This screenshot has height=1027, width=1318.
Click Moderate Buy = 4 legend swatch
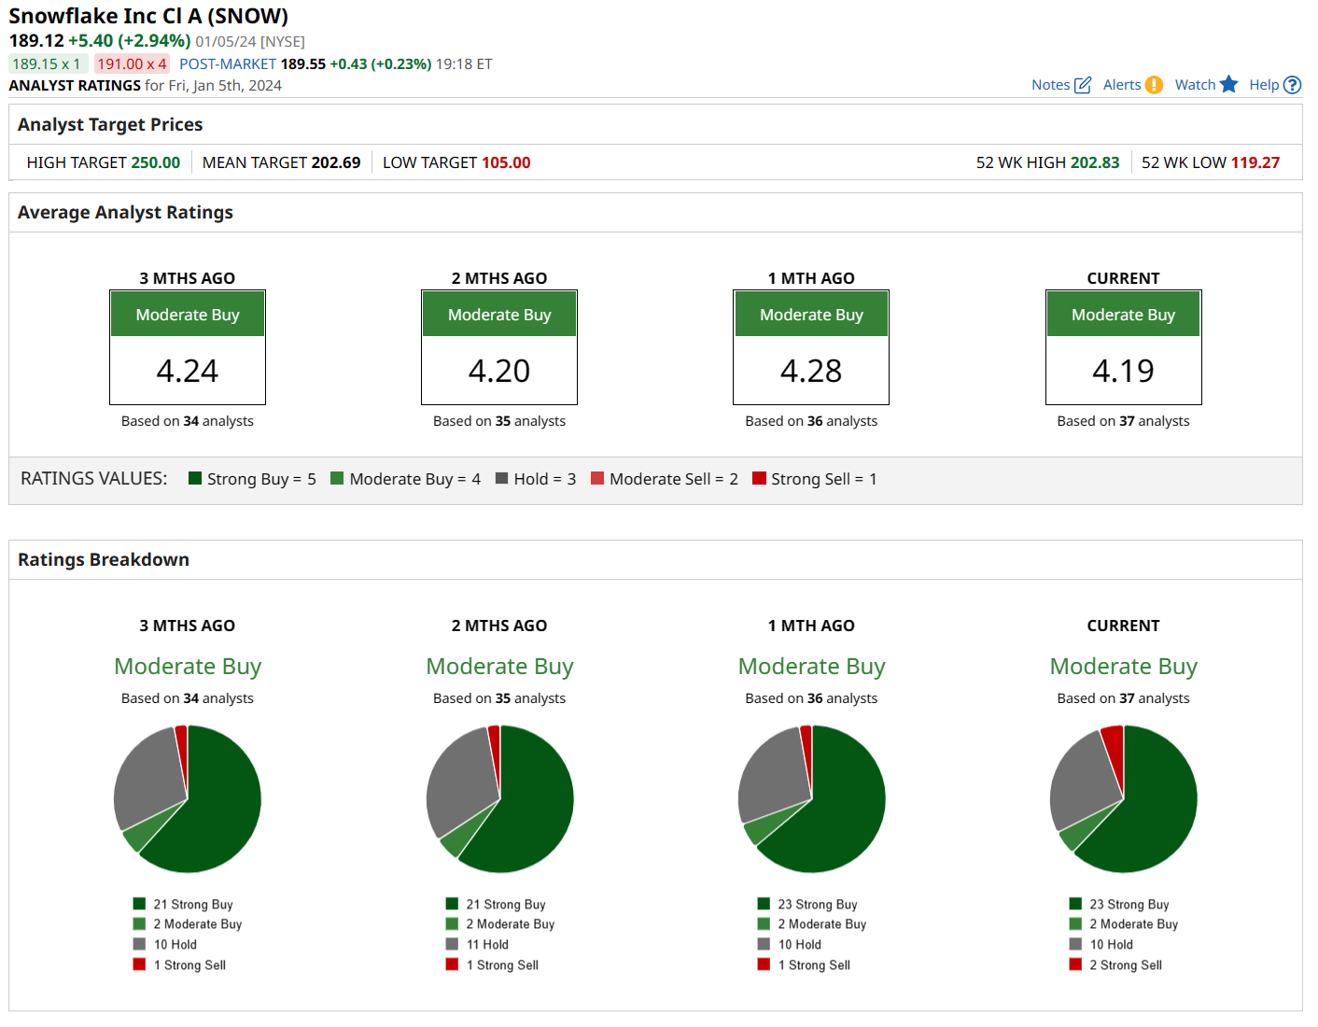(x=337, y=478)
